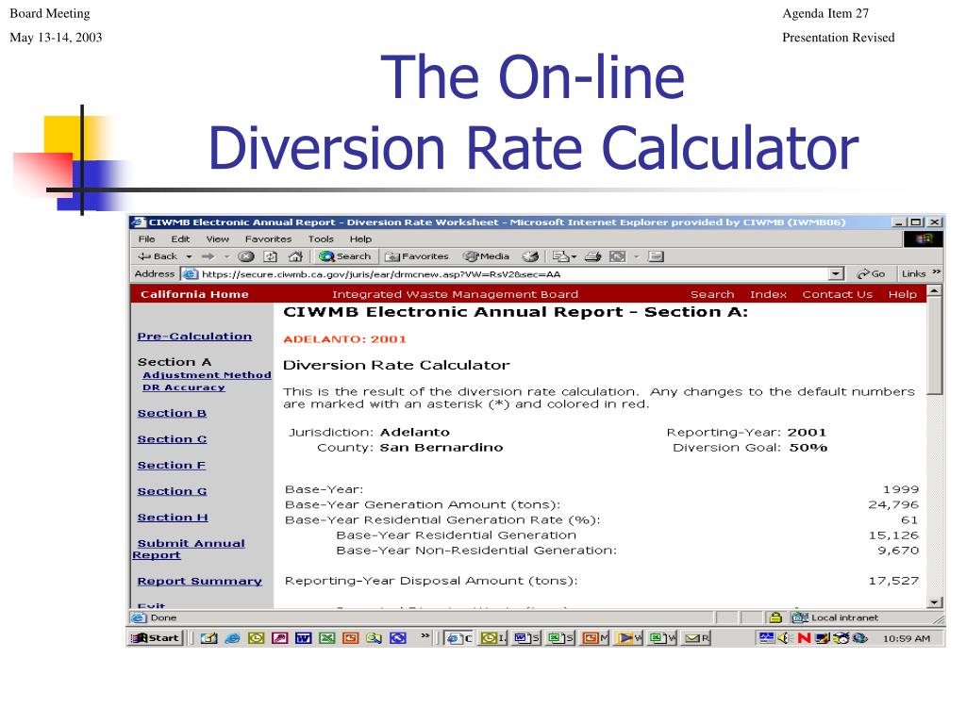Switch to the Internet Explorer taskbar button
Image resolution: width=966 pixels, height=724 pixels.
tap(459, 638)
